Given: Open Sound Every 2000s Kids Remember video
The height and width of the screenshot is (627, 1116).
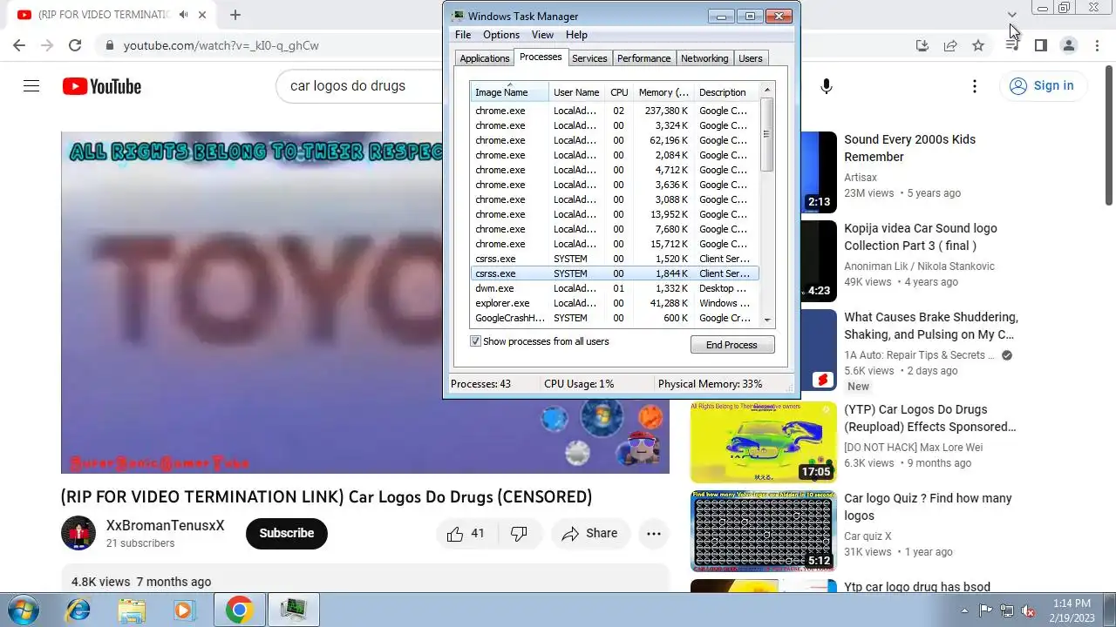Looking at the screenshot, I should coord(910,148).
